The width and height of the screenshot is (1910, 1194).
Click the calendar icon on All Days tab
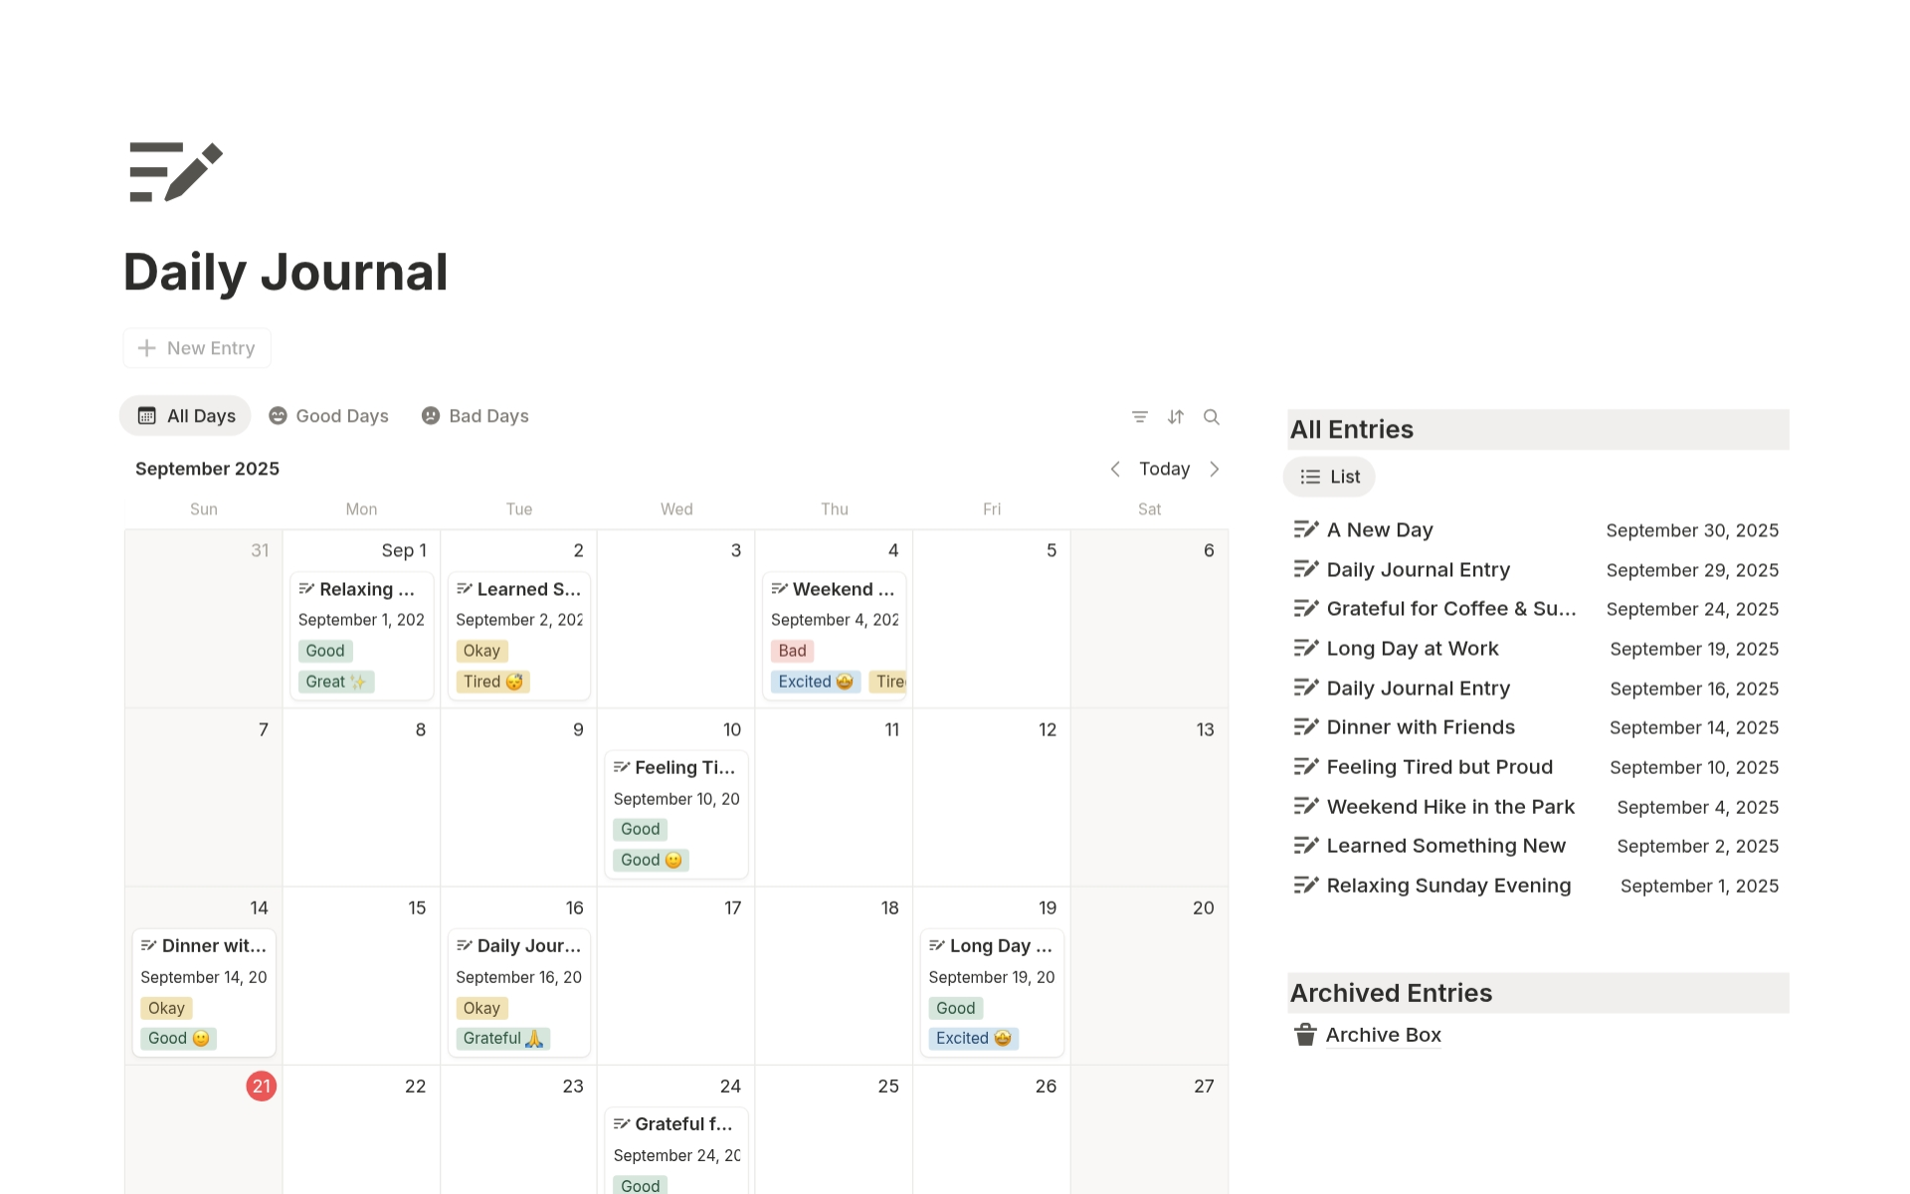click(146, 415)
